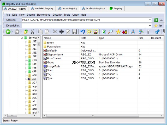Expand the {58 tree node
Image resolution: width=167 pixels, height=125 pixels.
[26, 72]
